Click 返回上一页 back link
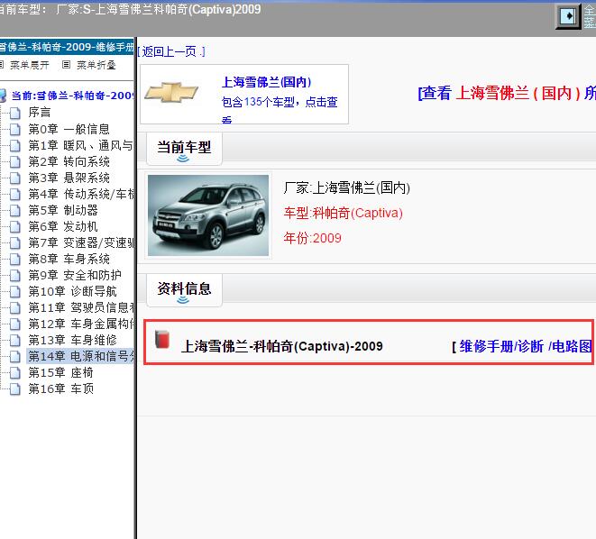The height and width of the screenshot is (539, 596). 171,51
